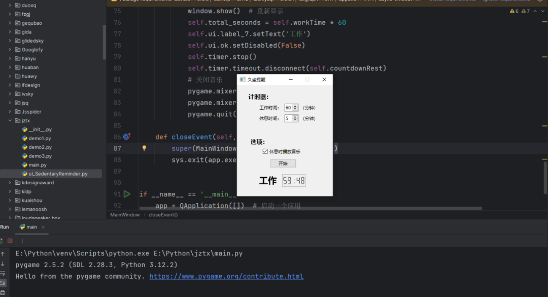
Task: Decrease 工作时间 using the down stepper arrow
Action: pyautogui.click(x=295, y=109)
